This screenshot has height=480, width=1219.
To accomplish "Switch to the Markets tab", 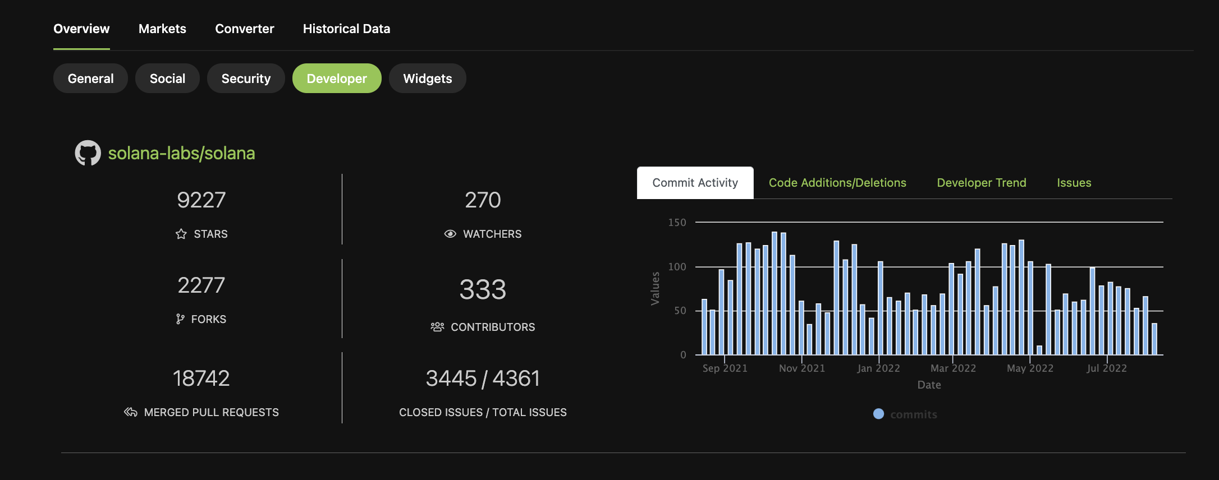I will [x=162, y=29].
